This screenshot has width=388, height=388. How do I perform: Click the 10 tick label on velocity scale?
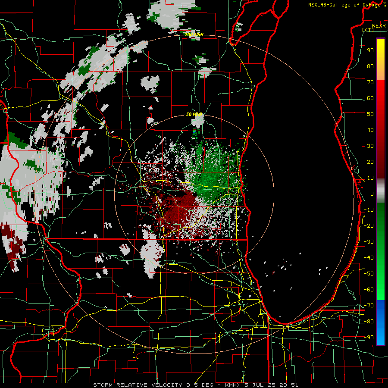click(370, 178)
